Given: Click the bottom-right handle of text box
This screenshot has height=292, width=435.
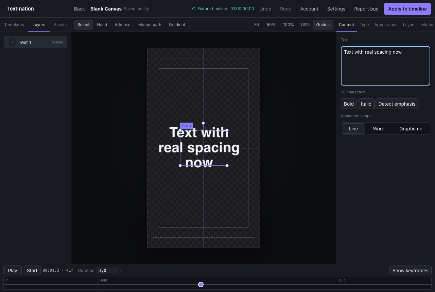Looking at the screenshot, I should pyautogui.click(x=227, y=166).
